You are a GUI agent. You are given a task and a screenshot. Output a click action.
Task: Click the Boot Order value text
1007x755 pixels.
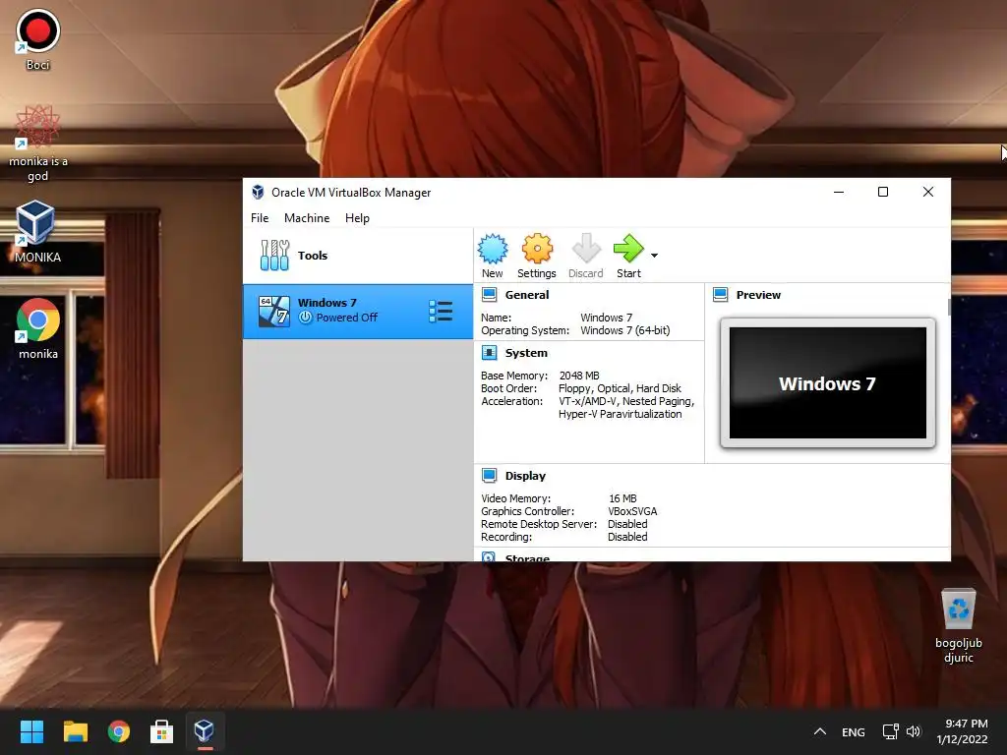click(x=620, y=388)
